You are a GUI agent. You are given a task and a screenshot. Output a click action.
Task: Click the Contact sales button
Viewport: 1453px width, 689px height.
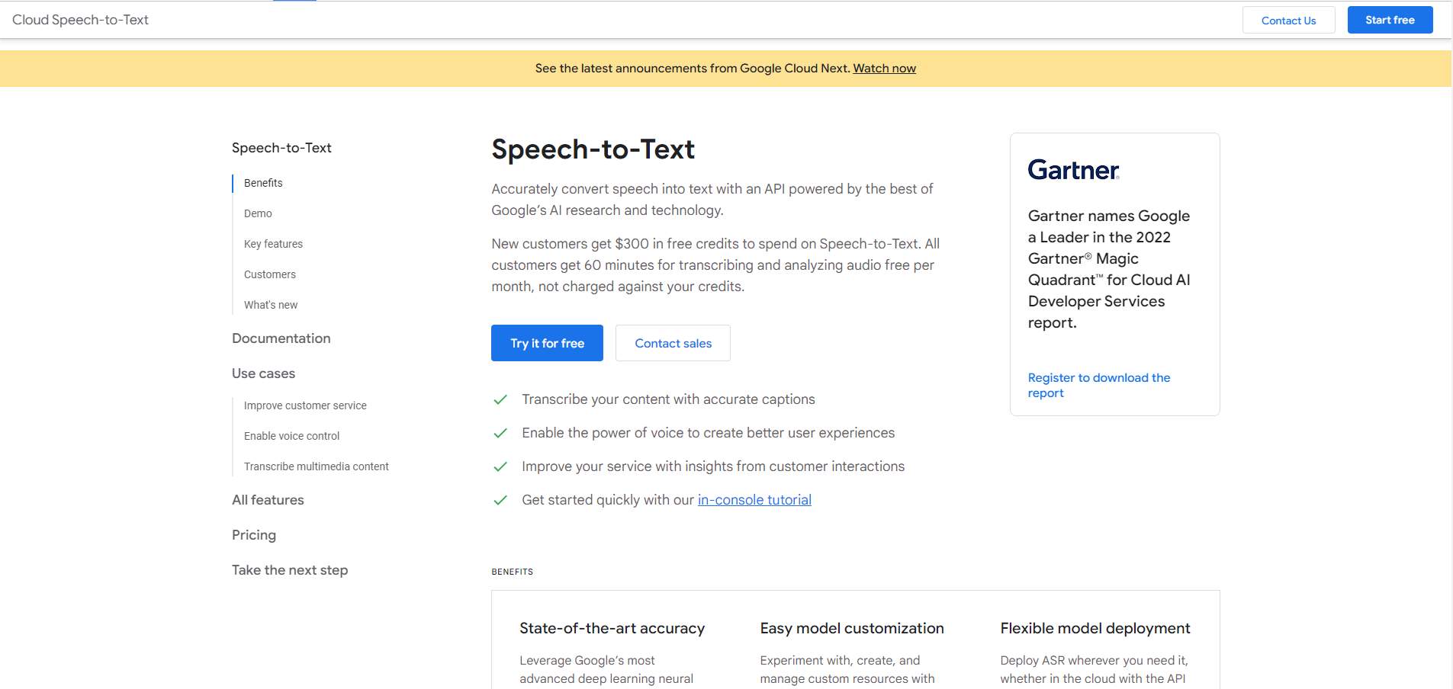tap(673, 343)
